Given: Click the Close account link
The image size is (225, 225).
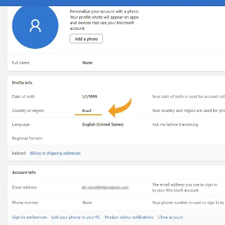Looking at the screenshot, I should [170, 217].
